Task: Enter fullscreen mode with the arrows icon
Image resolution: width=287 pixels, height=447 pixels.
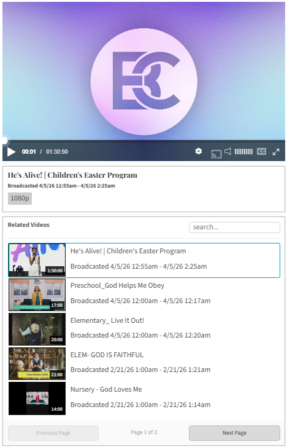Action: [275, 152]
